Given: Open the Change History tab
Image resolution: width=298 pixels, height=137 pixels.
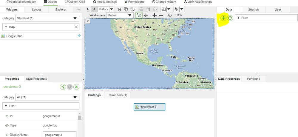Looking at the screenshot, I should [164, 2].
